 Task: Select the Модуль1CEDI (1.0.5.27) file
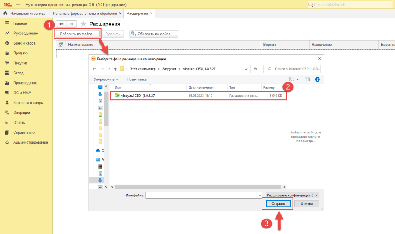click(198, 96)
